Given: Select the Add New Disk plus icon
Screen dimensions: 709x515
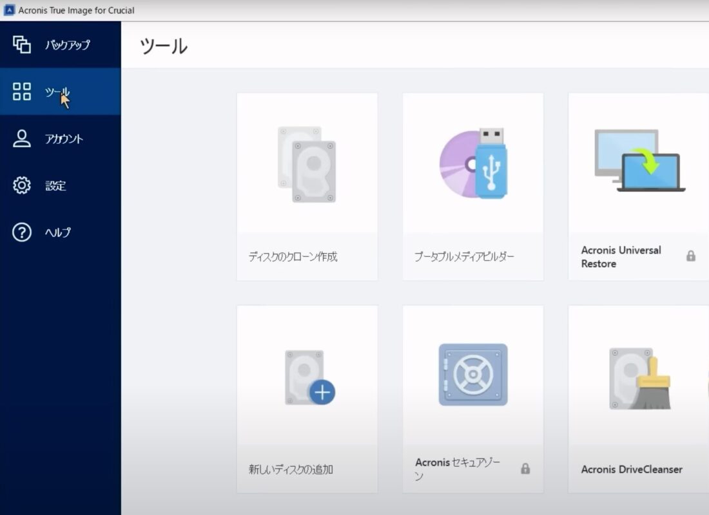Looking at the screenshot, I should (309, 377).
